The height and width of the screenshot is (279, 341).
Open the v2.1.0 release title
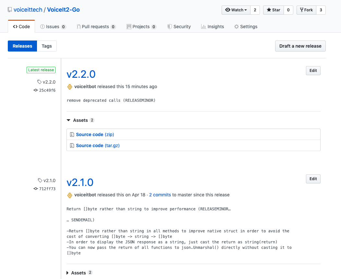pyautogui.click(x=80, y=183)
